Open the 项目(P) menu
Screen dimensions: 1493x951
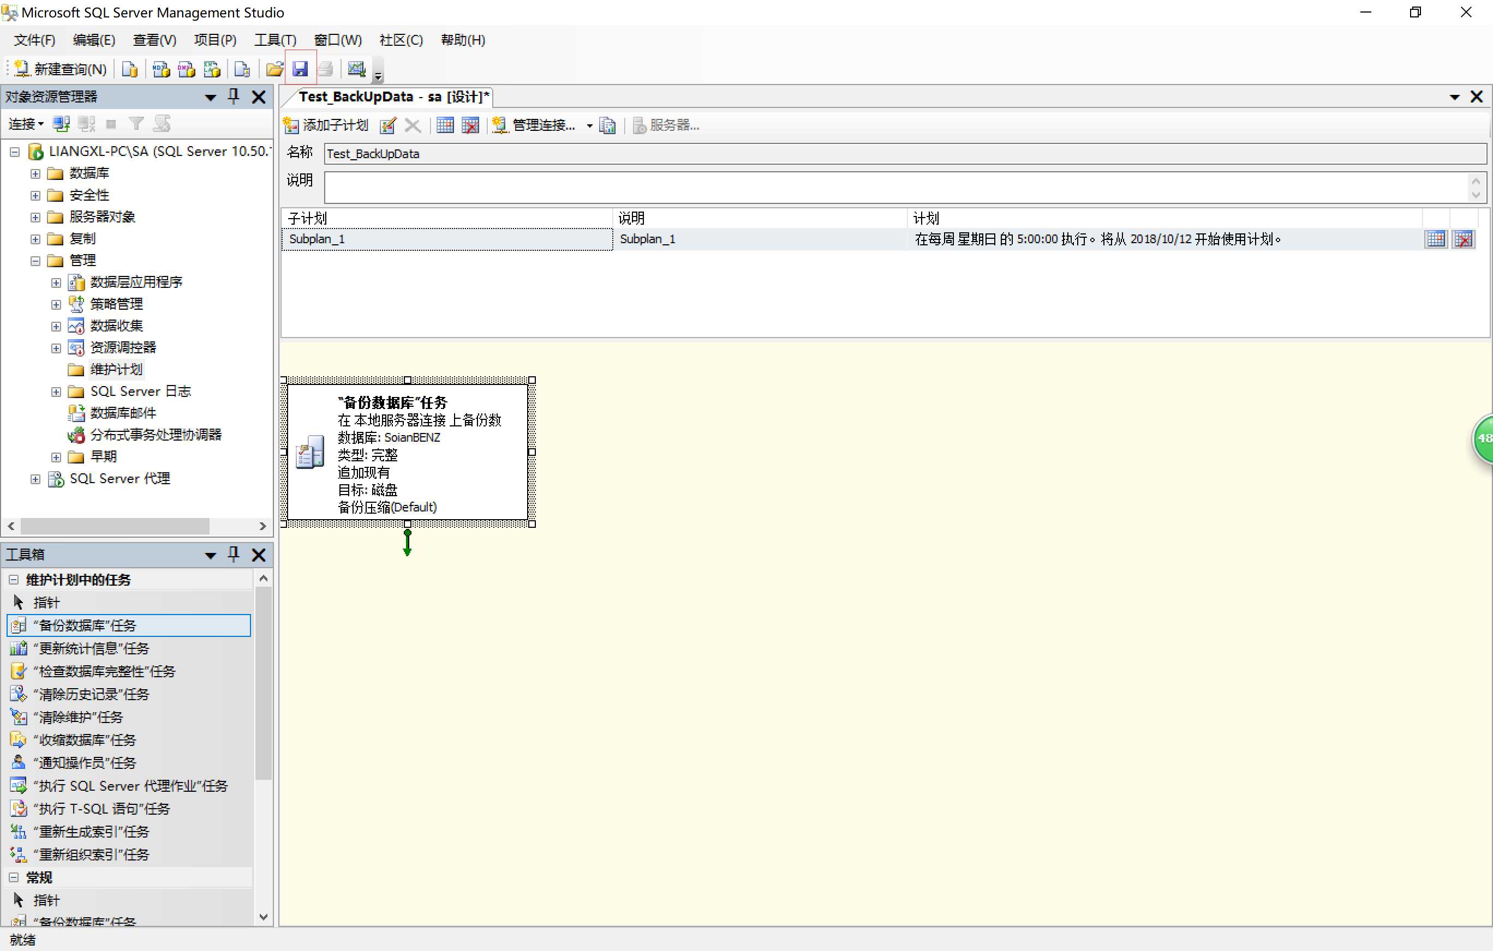(215, 40)
